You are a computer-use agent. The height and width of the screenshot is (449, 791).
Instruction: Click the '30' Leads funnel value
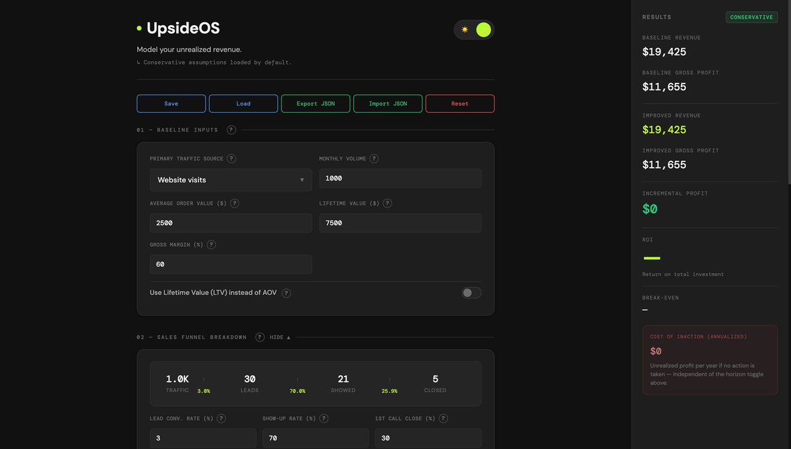click(x=250, y=379)
